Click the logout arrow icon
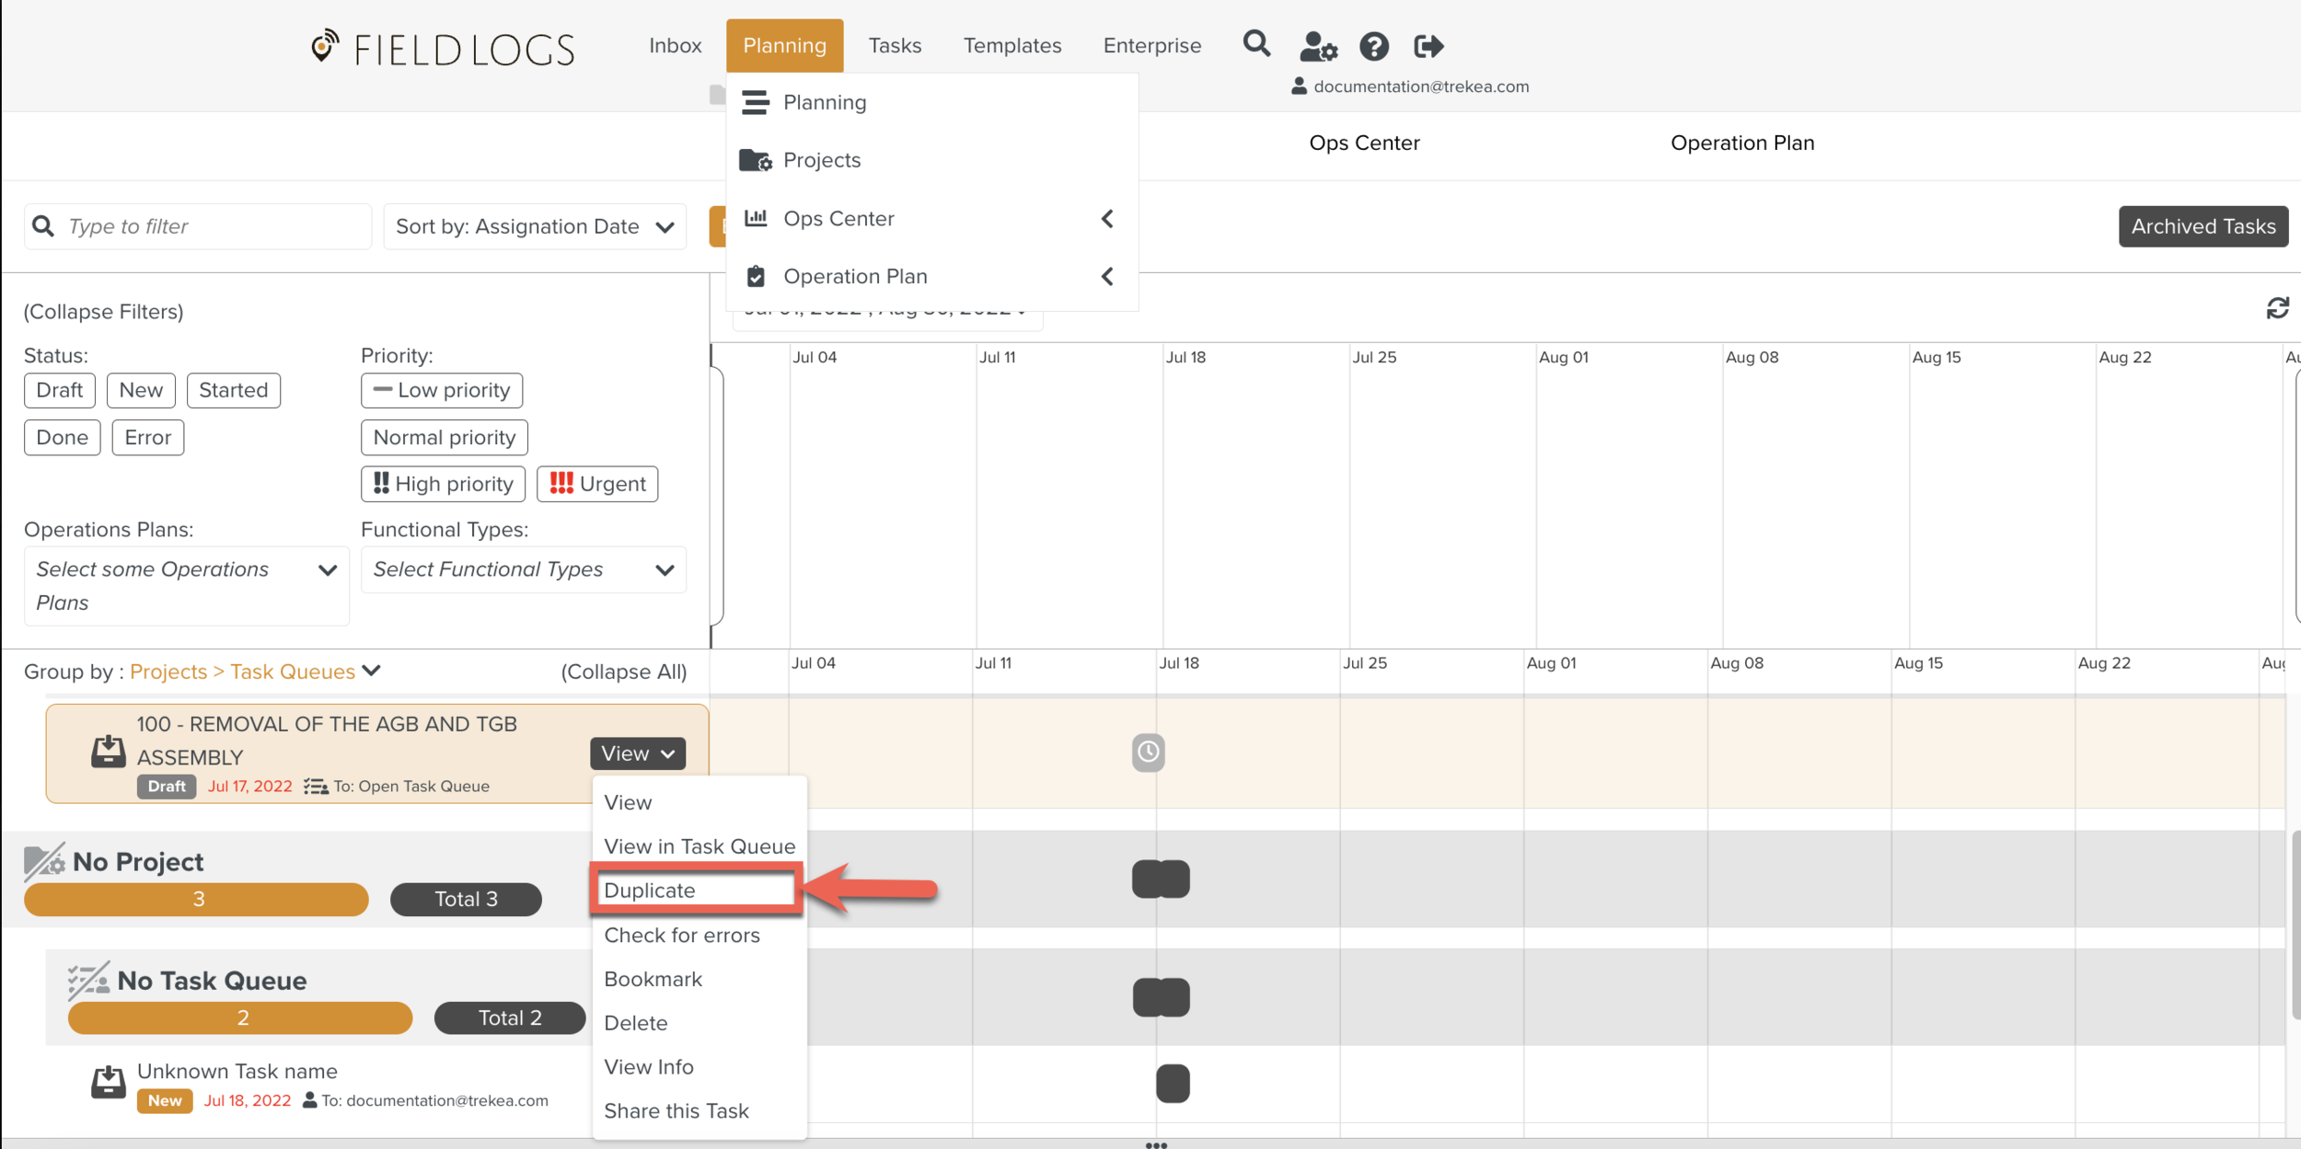Viewport: 2301px width, 1149px height. tap(1428, 46)
